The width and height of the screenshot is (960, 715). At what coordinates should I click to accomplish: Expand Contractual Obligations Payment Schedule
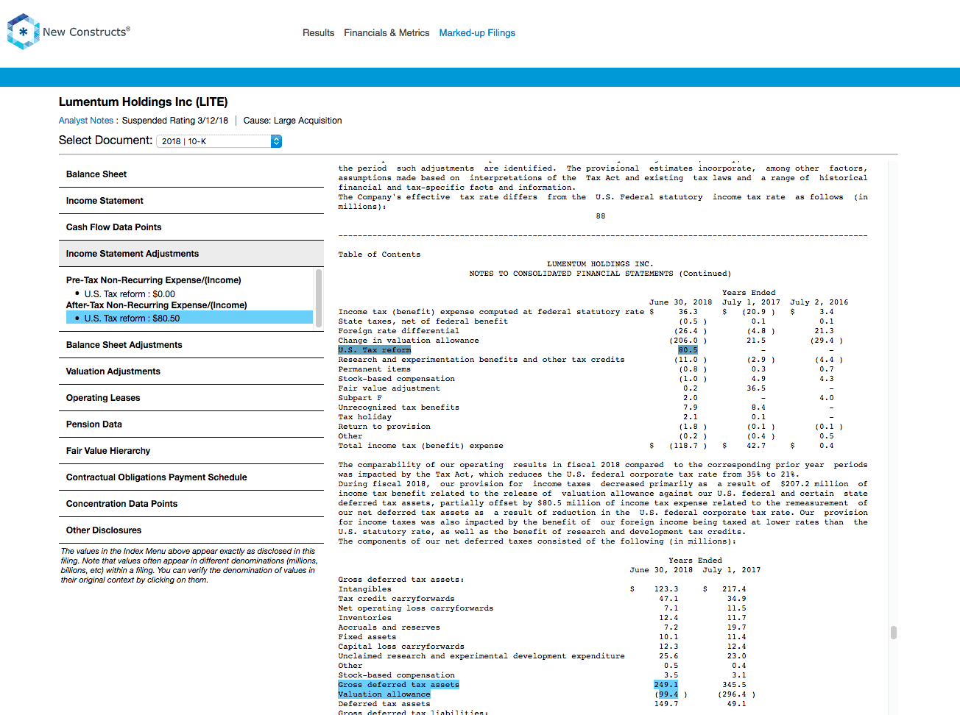coord(191,477)
